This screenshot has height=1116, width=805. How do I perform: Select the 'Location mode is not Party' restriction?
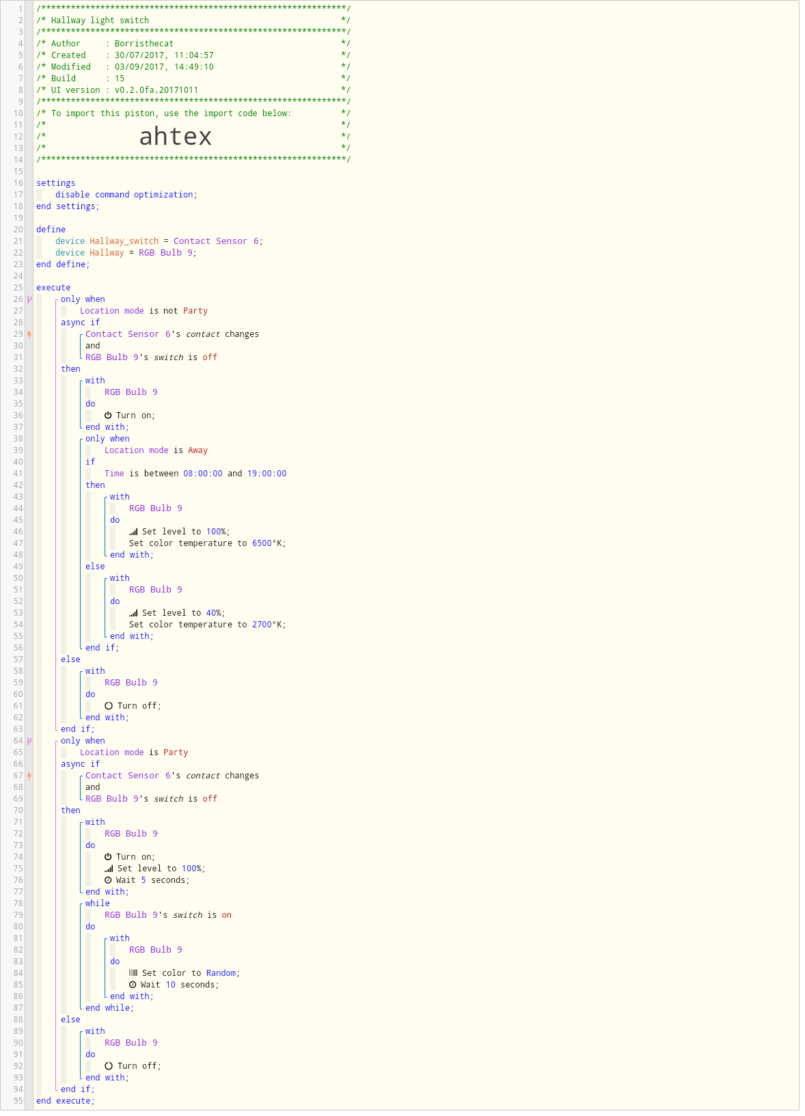click(x=144, y=311)
